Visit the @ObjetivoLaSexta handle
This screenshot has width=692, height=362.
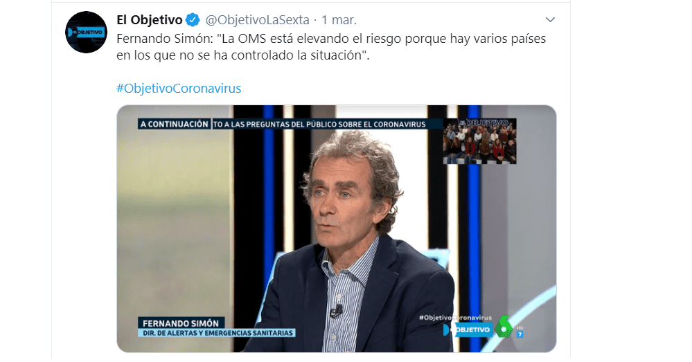257,20
